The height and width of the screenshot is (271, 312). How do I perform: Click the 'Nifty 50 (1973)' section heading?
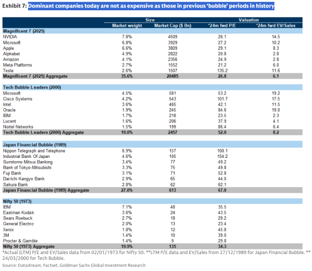click(x=17, y=200)
